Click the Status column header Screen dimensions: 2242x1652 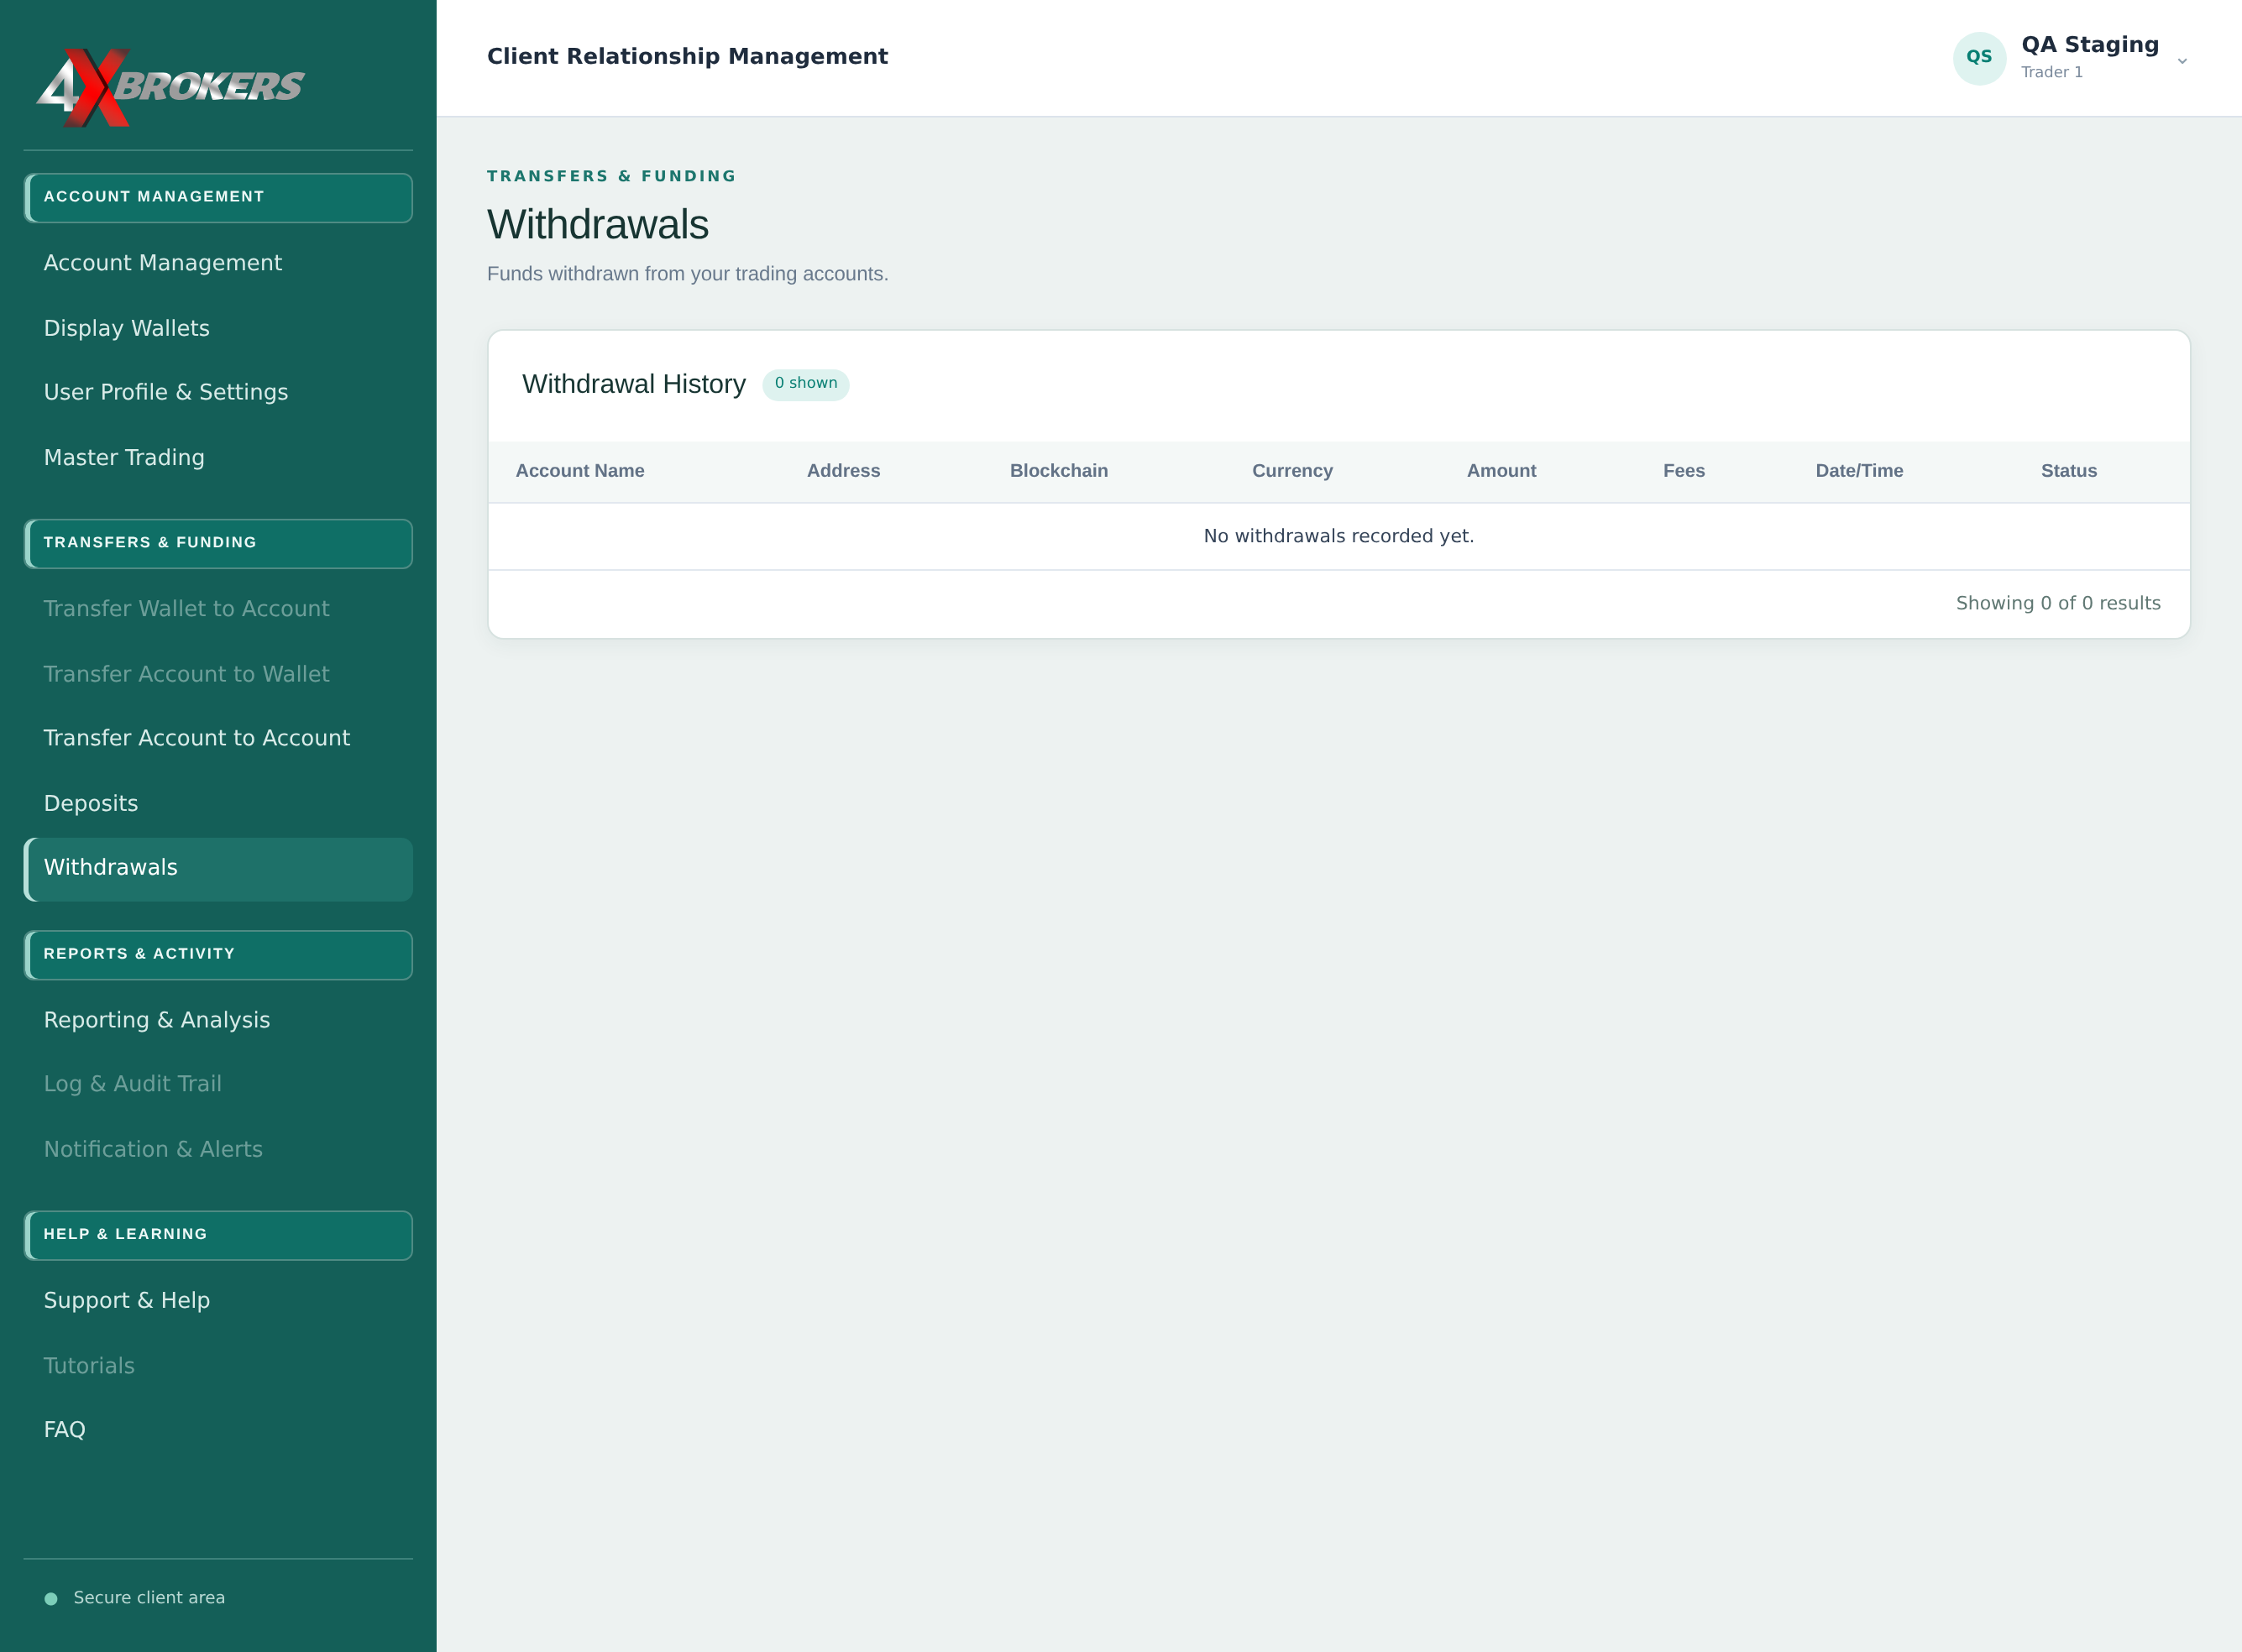[2068, 471]
